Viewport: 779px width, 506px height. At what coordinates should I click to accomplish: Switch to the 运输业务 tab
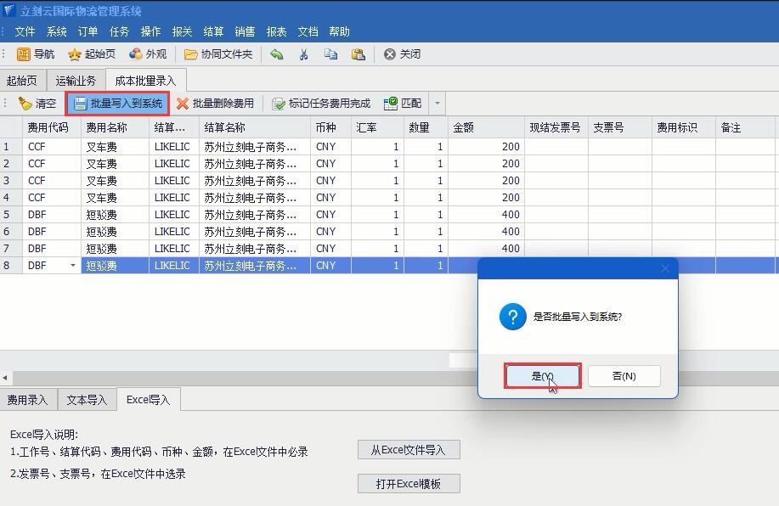76,81
